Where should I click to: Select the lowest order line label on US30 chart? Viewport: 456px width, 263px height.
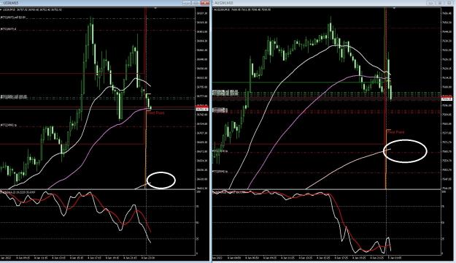tap(9, 125)
